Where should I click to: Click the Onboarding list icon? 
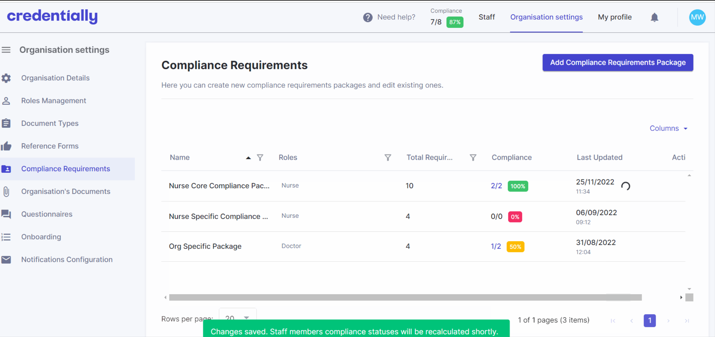[x=6, y=237]
